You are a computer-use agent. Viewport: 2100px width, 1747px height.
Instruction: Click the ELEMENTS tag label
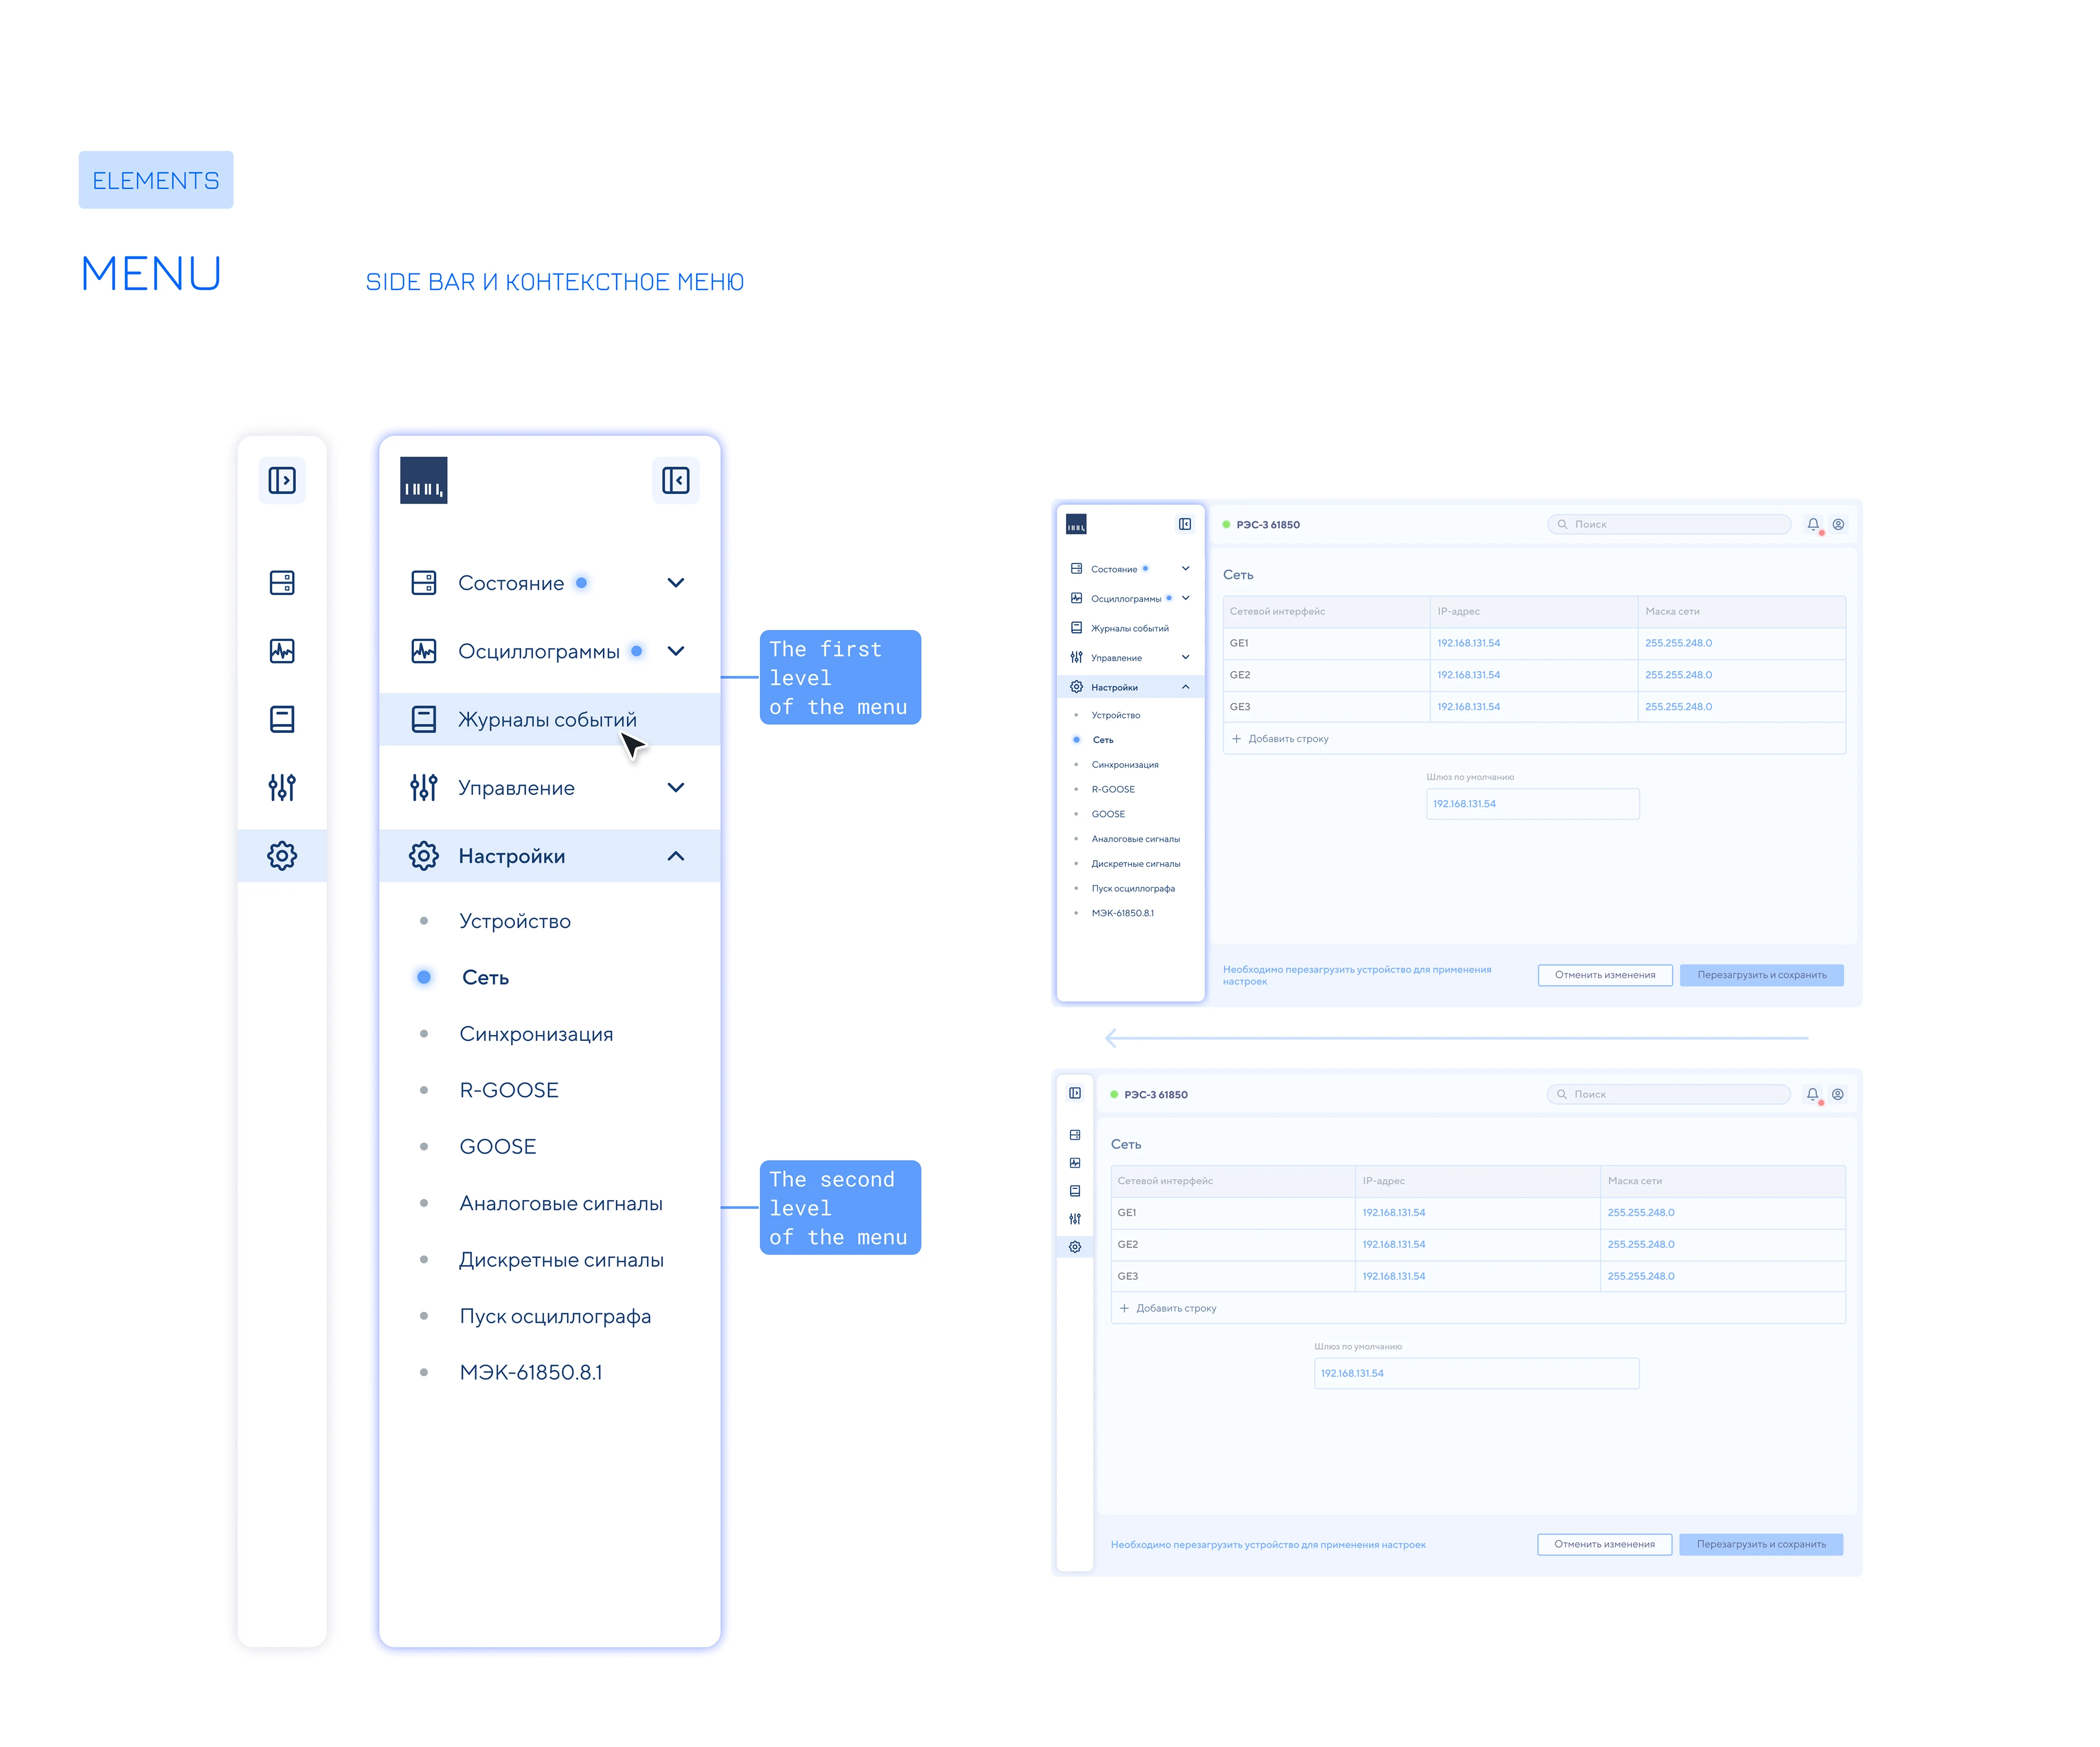pos(156,180)
